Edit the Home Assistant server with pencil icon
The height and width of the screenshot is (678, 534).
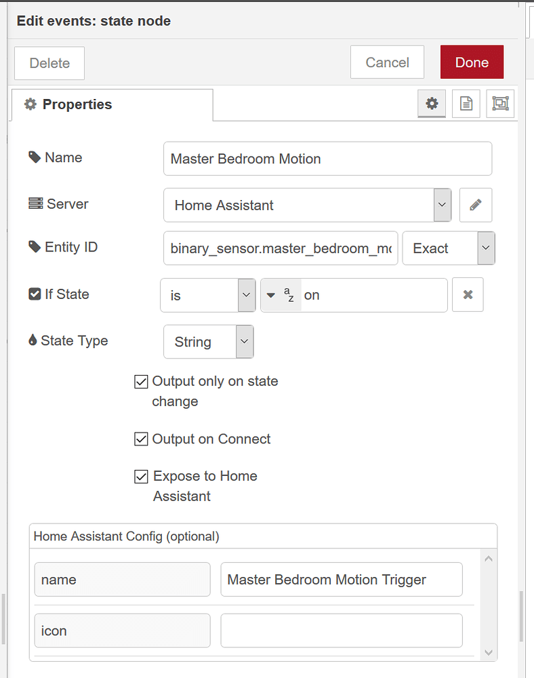coord(476,205)
